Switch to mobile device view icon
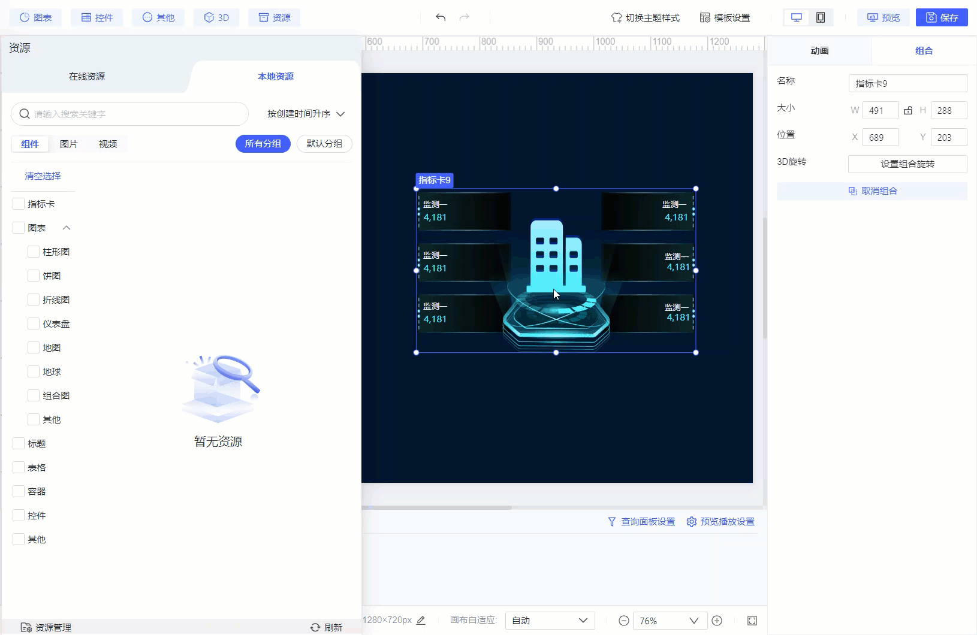Viewport: 977px width, 635px height. point(821,17)
